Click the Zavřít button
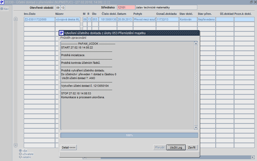257x161 pixels. click(x=192, y=147)
